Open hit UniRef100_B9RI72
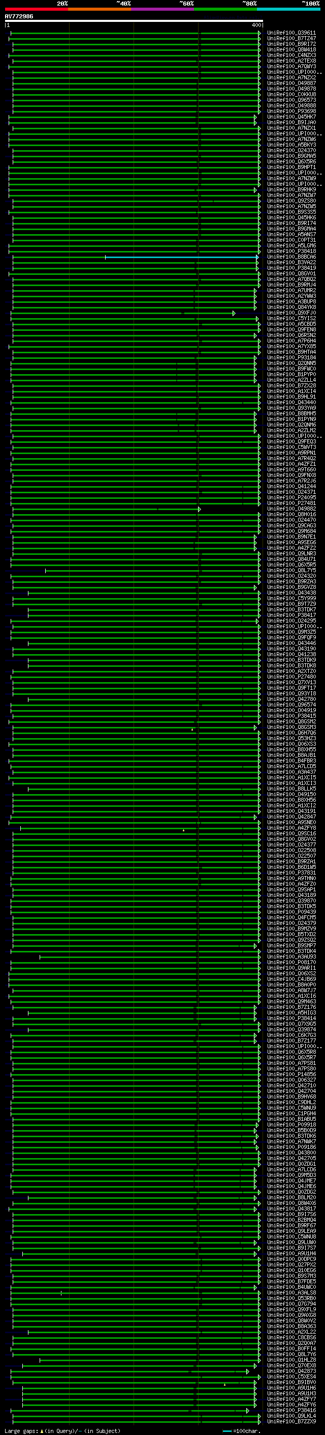325x1435 pixels. (x=291, y=44)
